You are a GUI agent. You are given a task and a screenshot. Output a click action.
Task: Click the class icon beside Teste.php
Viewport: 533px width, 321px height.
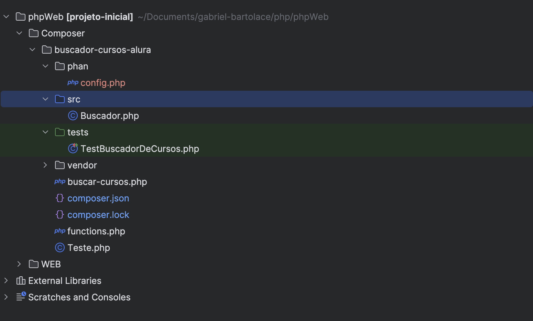[60, 247]
